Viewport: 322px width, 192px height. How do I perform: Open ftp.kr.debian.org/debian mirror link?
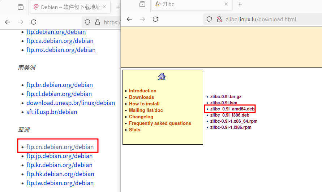[x=59, y=165]
